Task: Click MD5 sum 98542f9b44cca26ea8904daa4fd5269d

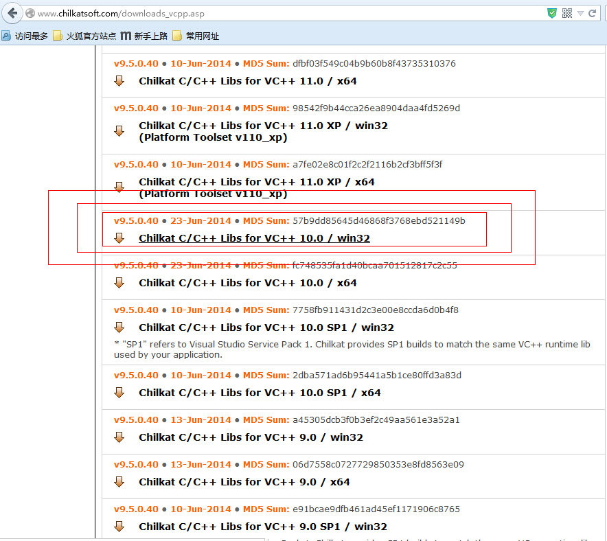Action: (376, 108)
